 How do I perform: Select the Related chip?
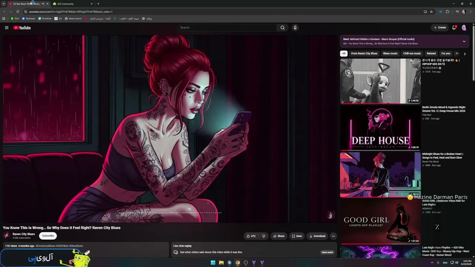point(431,53)
